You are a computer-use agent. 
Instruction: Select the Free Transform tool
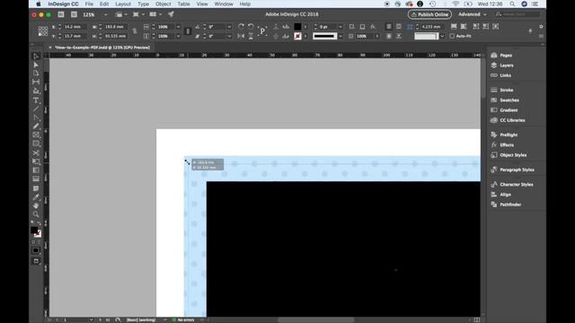click(x=36, y=161)
